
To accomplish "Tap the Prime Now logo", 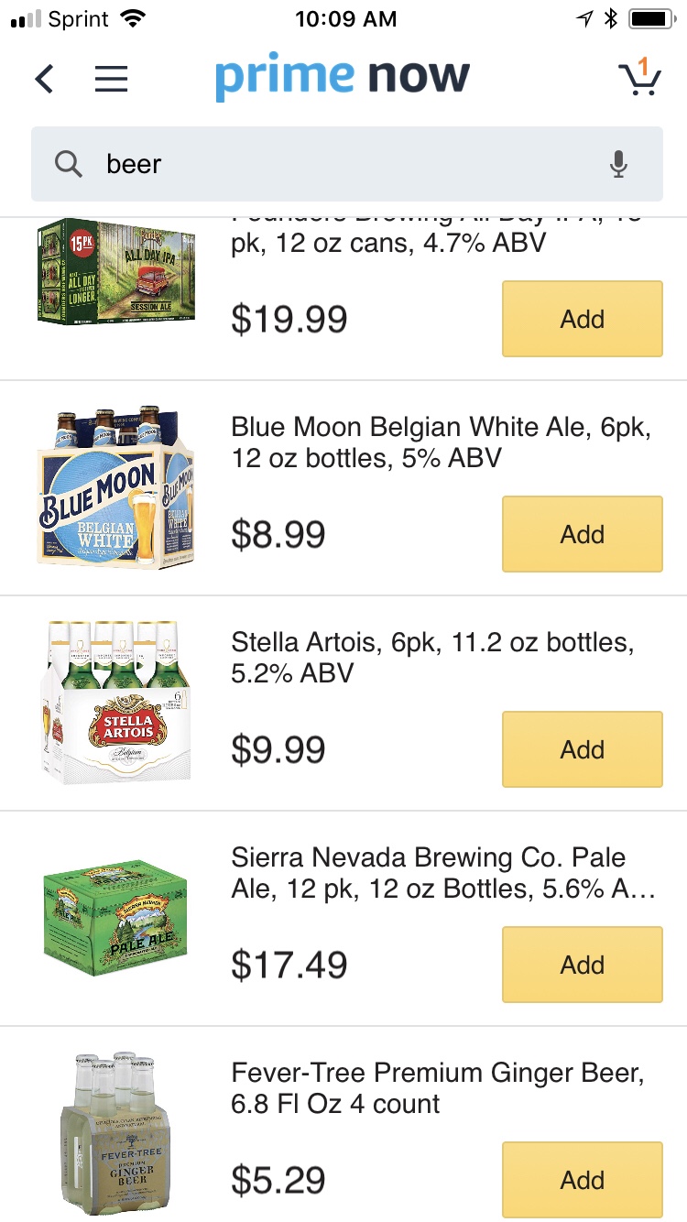I will [x=343, y=79].
